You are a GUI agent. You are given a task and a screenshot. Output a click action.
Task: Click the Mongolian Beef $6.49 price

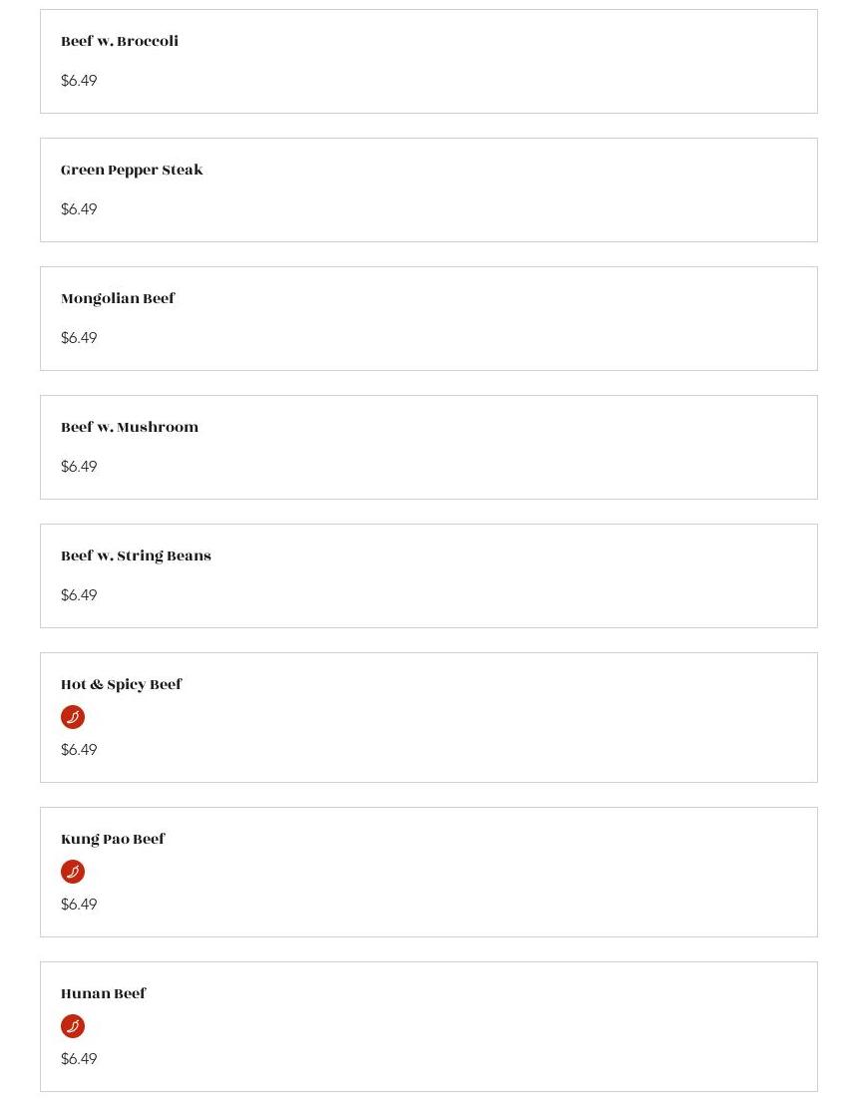coord(79,338)
